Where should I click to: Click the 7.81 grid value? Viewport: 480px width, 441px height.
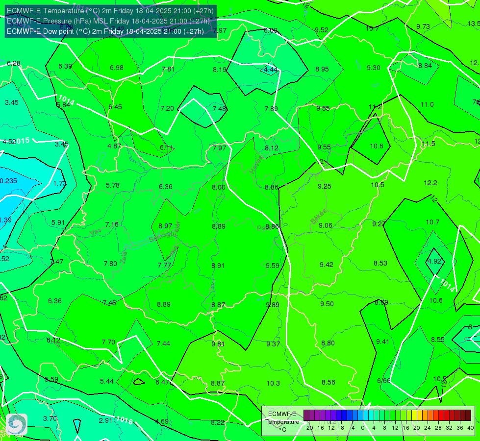pyautogui.click(x=168, y=69)
